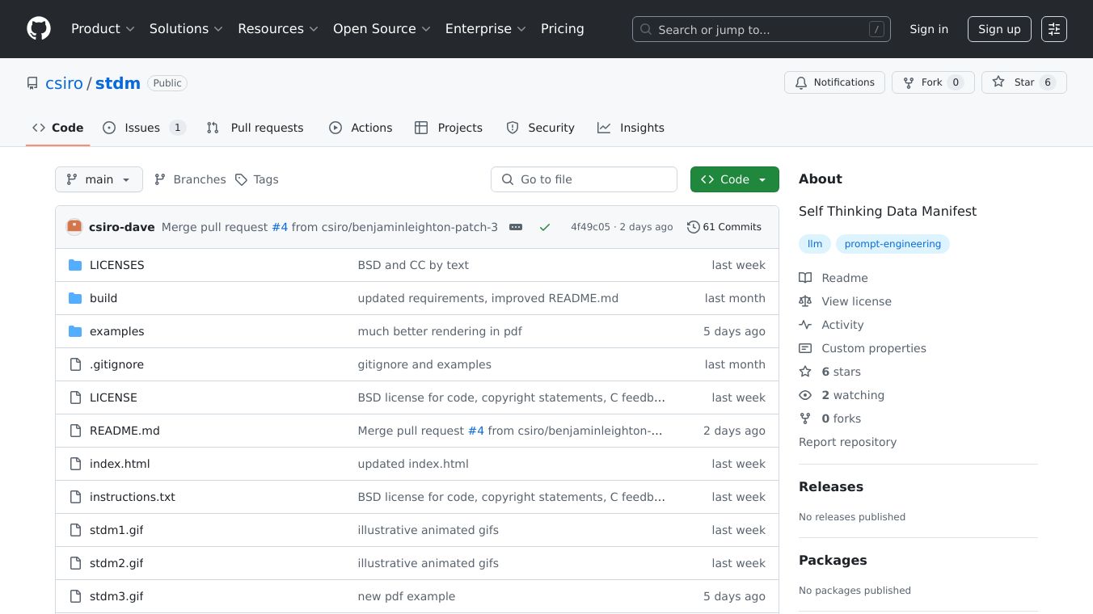
Task: Click csiro-dave avatar image
Action: tap(74, 227)
